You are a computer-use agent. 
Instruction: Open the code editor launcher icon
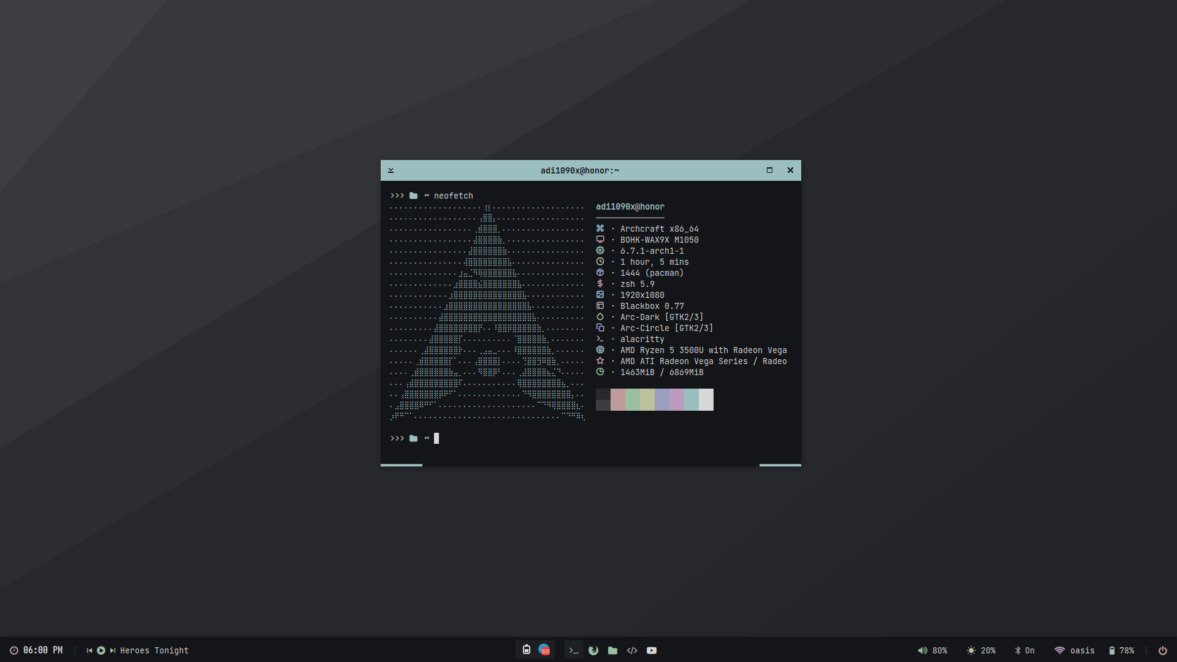pyautogui.click(x=632, y=650)
